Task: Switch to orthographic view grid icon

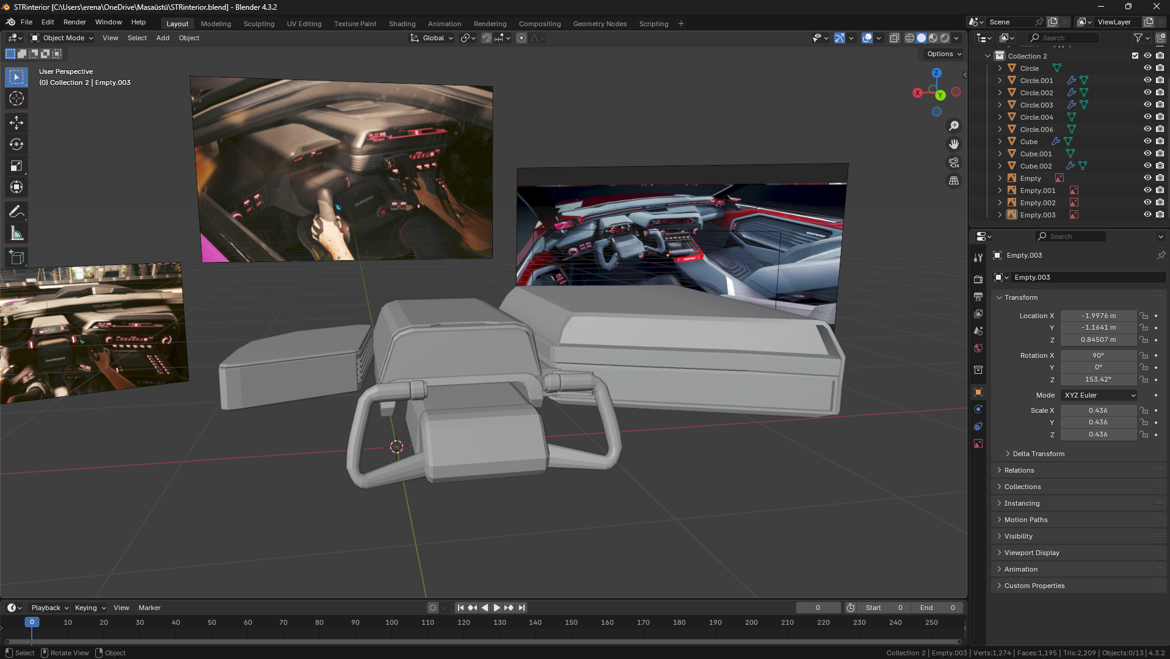Action: [953, 181]
